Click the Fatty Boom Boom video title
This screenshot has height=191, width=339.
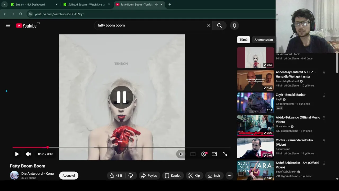pos(28,166)
